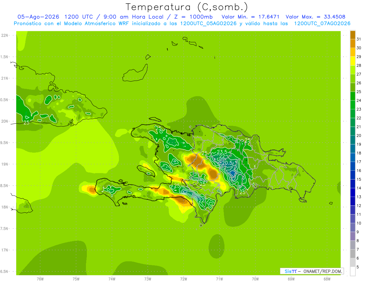367x283 pixels.
Task: Click the white bottom legend swatch below 5
Action: pyautogui.click(x=353, y=271)
